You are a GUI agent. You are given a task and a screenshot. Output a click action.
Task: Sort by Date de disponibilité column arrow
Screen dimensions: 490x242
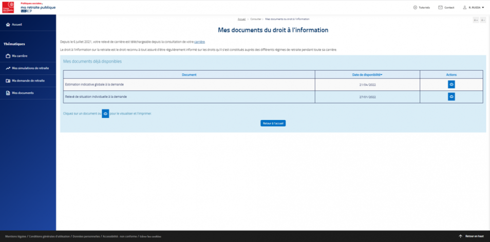click(x=382, y=75)
